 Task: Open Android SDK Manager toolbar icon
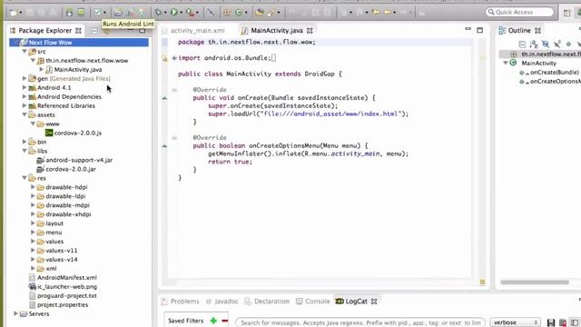coord(69,12)
